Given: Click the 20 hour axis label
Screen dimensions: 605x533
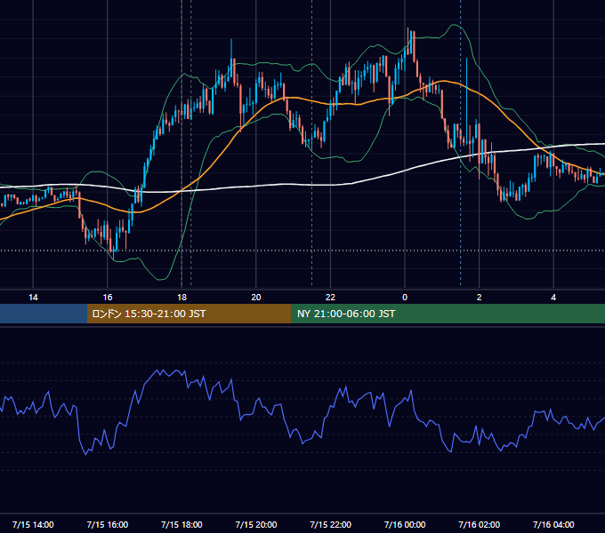Looking at the screenshot, I should 256,298.
